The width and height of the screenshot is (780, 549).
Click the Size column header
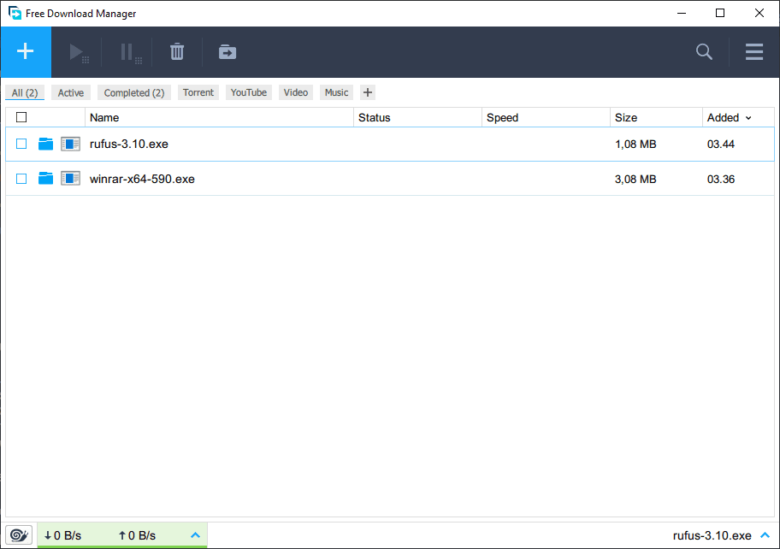pos(656,118)
